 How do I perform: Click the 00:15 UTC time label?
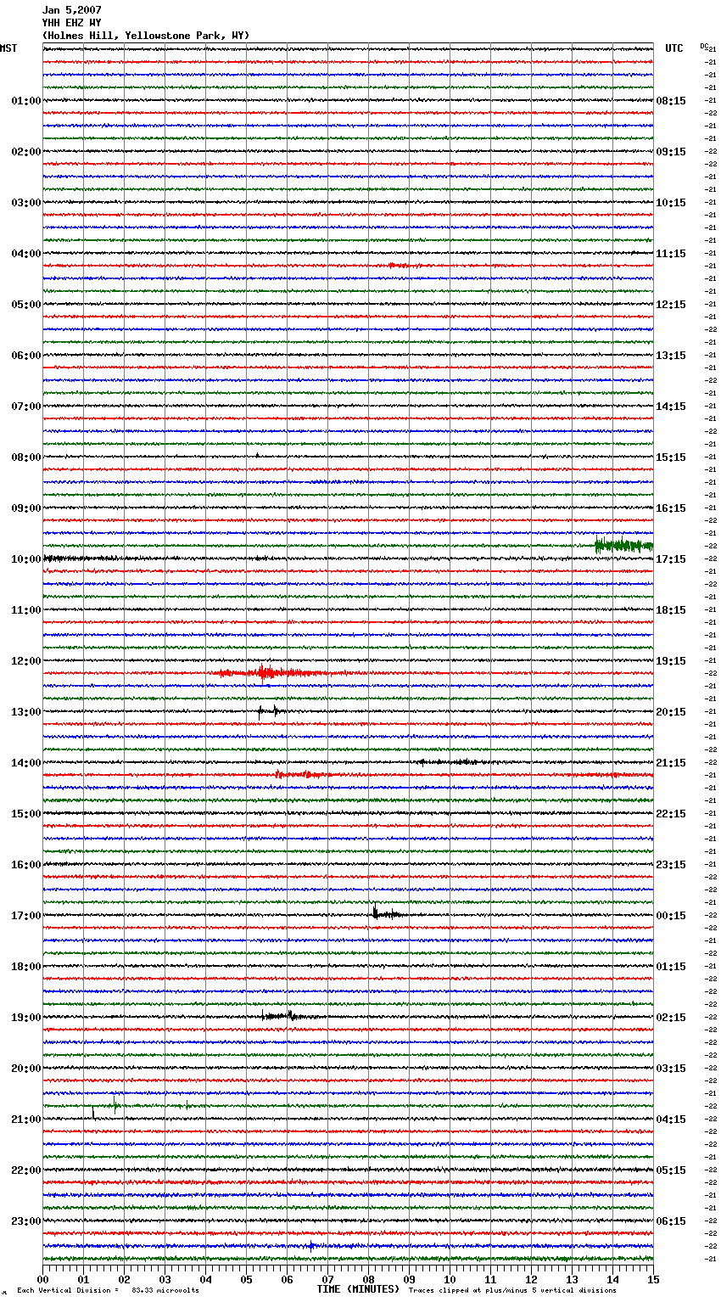pyautogui.click(x=671, y=916)
